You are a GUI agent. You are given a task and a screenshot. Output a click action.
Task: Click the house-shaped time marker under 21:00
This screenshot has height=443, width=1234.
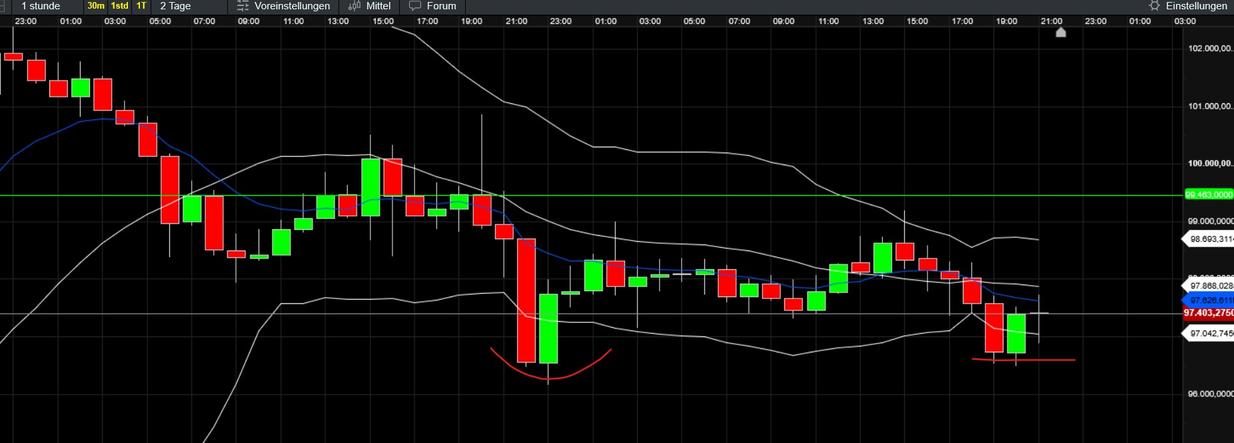click(1061, 32)
